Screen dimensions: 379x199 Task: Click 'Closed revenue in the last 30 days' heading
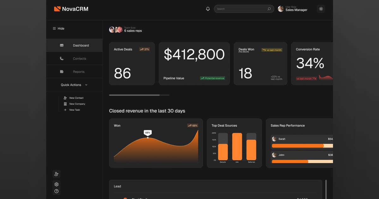click(147, 111)
